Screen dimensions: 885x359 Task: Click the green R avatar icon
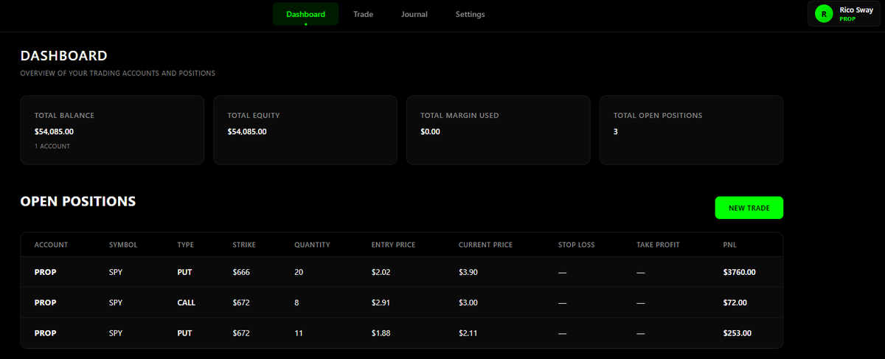(824, 13)
